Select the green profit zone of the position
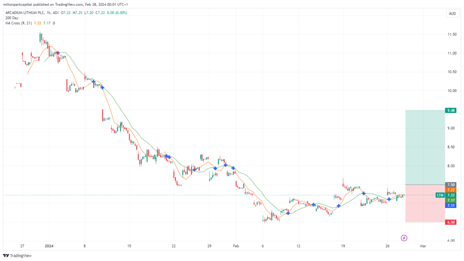The image size is (464, 261). click(x=425, y=147)
